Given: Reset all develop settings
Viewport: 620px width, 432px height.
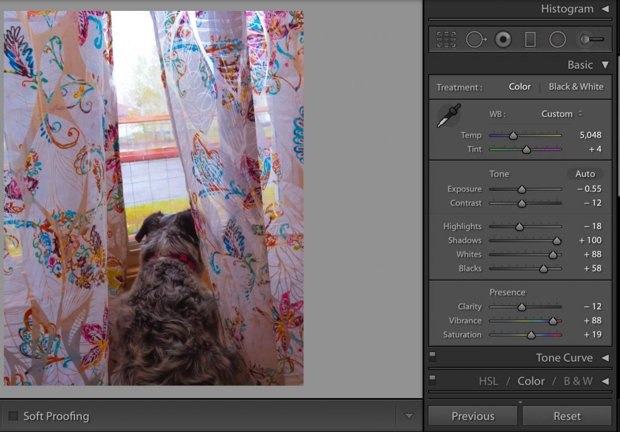Looking at the screenshot, I should tap(567, 416).
